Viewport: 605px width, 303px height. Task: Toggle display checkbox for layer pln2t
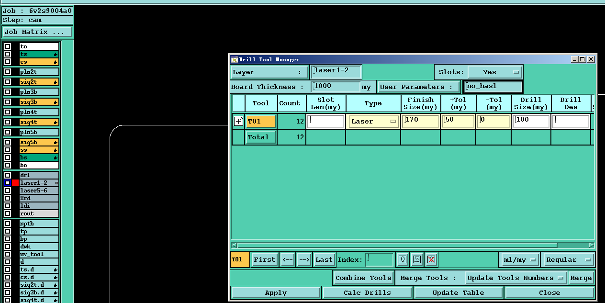coord(8,72)
